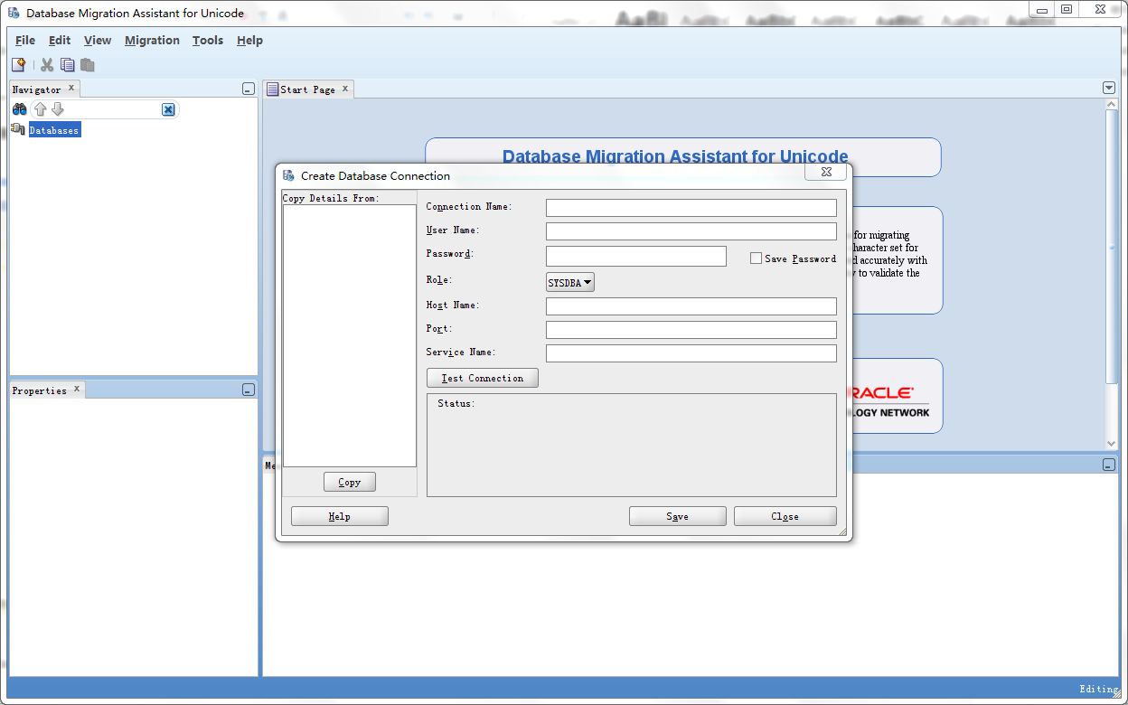
Task: Select the Databases node in Navigator
Action: (x=54, y=130)
